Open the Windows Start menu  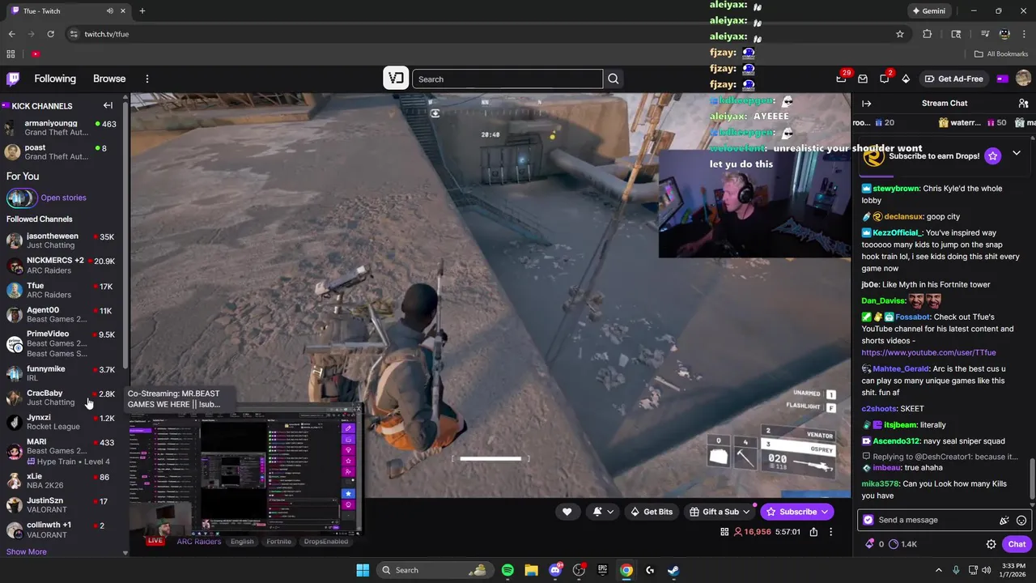click(x=363, y=570)
